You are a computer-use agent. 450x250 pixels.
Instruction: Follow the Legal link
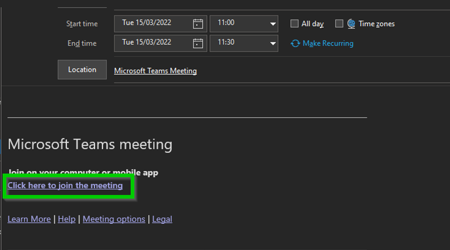pyautogui.click(x=162, y=219)
